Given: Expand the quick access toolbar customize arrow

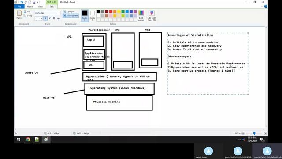Looking at the screenshot, I should tap(37, 2).
